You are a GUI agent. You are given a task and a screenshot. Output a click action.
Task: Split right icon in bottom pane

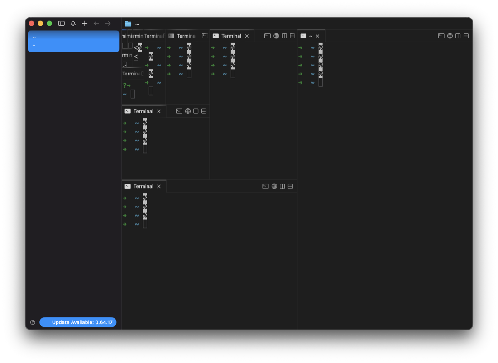click(x=283, y=186)
